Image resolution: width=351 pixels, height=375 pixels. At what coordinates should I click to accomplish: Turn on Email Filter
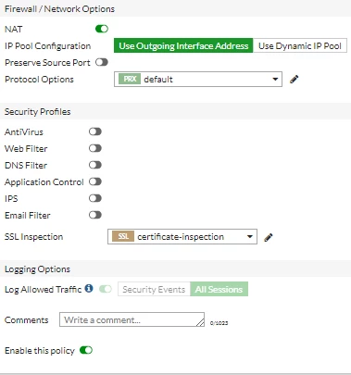point(95,215)
